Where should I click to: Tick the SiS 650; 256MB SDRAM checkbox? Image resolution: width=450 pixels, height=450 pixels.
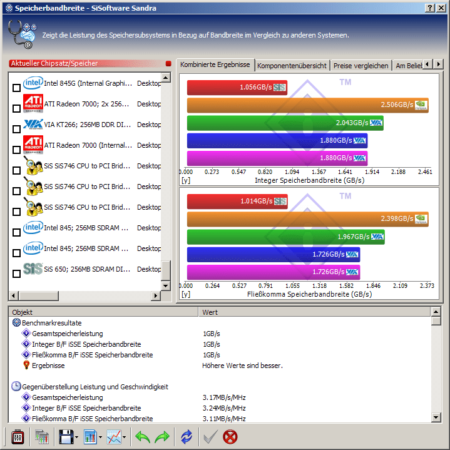tap(17, 274)
